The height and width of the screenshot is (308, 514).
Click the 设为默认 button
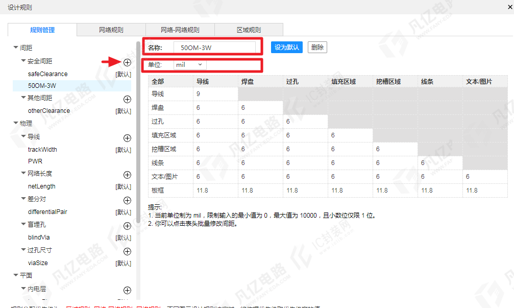(x=287, y=47)
